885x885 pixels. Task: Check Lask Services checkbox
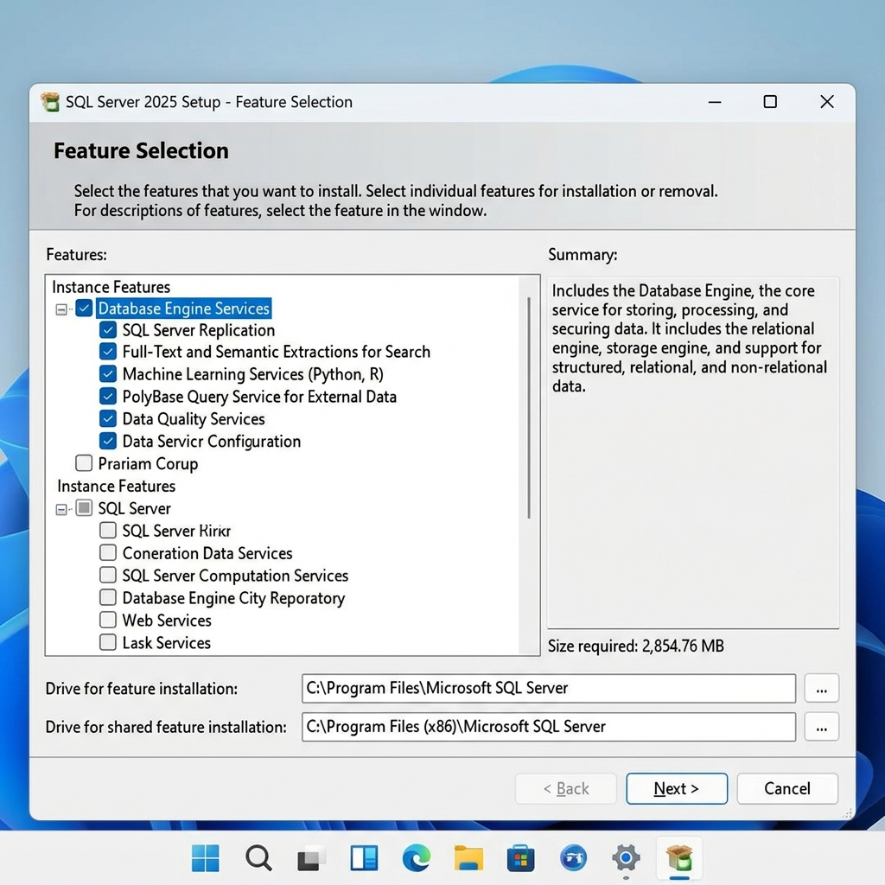pos(108,642)
